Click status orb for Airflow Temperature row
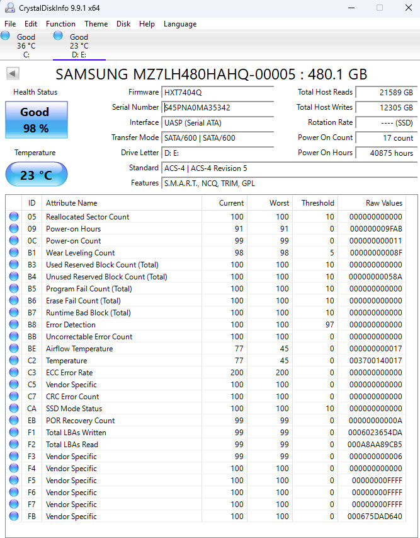Image resolution: width=420 pixels, height=538 pixels. click(14, 348)
